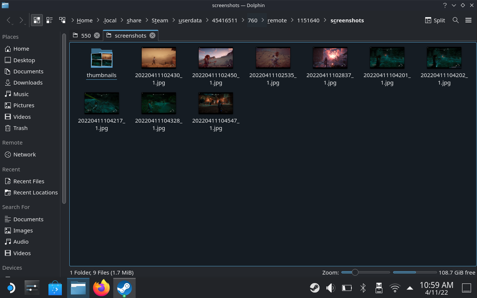Open the Trash from the Places panel
Image resolution: width=477 pixels, height=298 pixels.
coord(20,128)
